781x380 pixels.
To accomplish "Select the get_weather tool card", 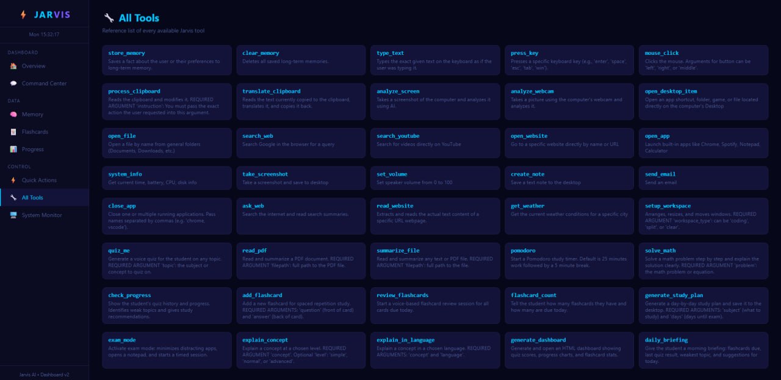I will (569, 216).
